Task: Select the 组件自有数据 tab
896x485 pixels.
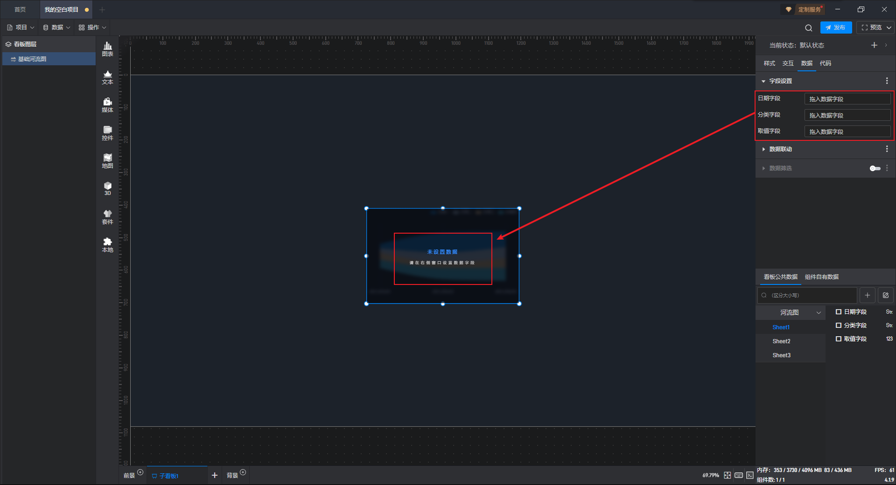Action: point(821,277)
